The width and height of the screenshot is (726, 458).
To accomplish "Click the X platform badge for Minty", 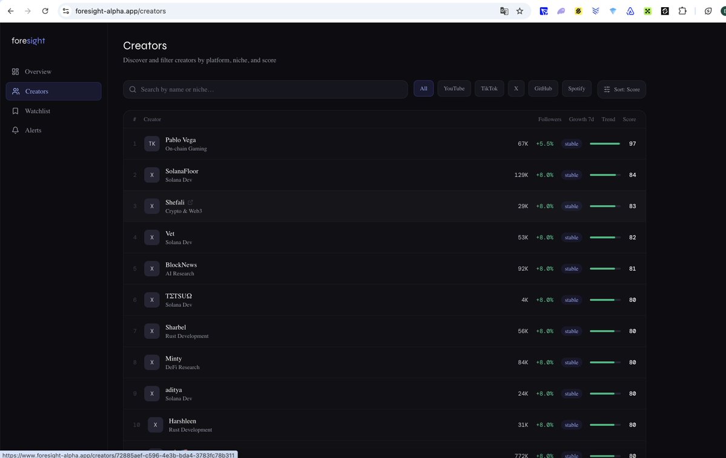I will [x=152, y=362].
